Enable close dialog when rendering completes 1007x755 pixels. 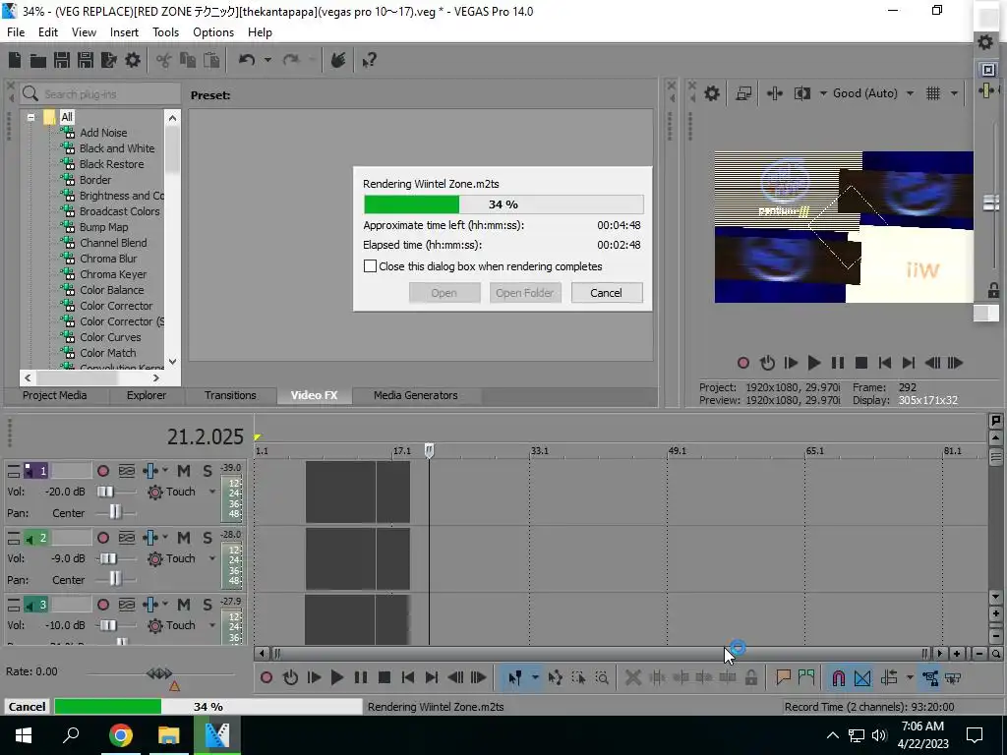(x=370, y=265)
